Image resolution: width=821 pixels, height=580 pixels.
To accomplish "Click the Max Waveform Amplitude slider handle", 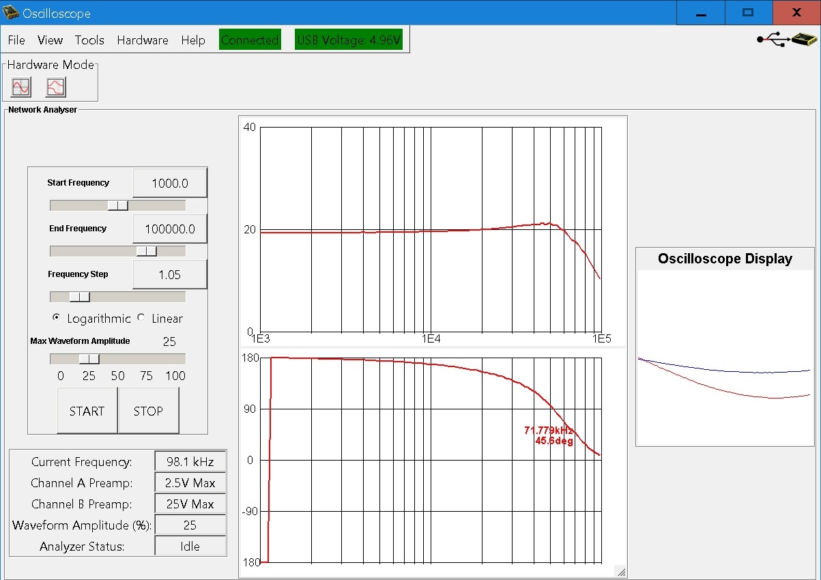I will 89,359.
